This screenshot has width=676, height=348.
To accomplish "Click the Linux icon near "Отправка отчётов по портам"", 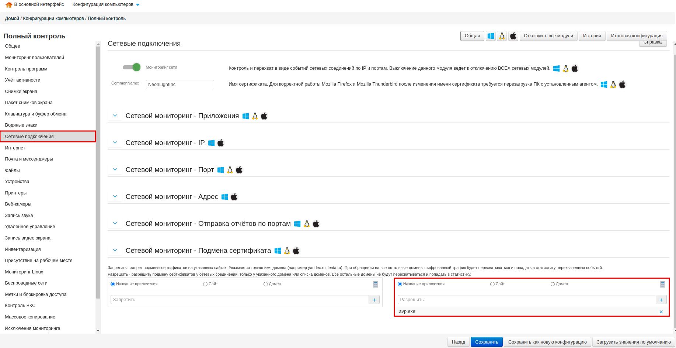I will [x=306, y=223].
